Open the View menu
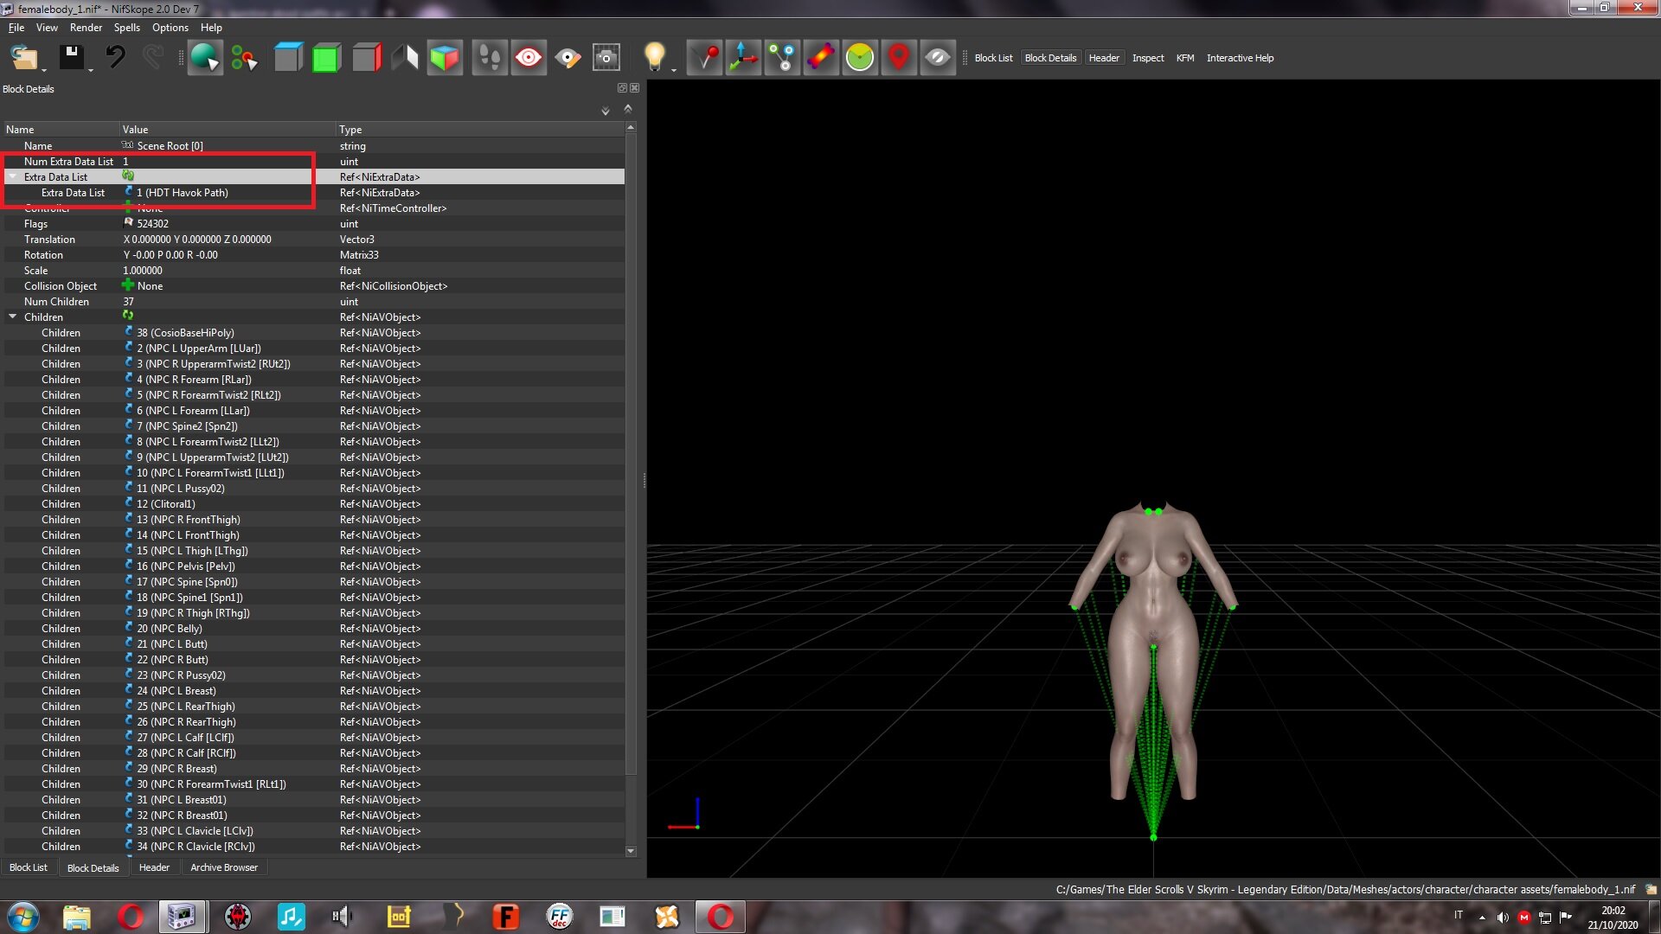The width and height of the screenshot is (1661, 934). click(x=47, y=28)
